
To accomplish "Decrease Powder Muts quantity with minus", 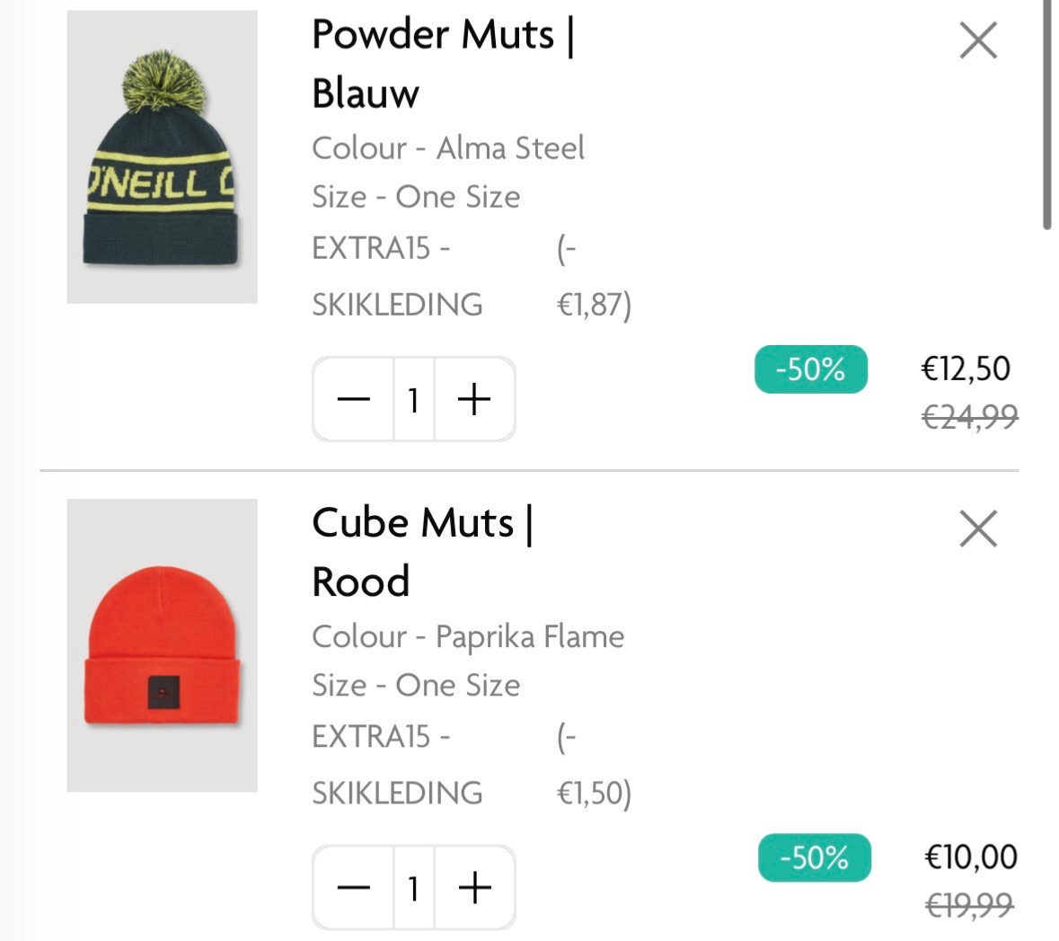I will point(353,399).
